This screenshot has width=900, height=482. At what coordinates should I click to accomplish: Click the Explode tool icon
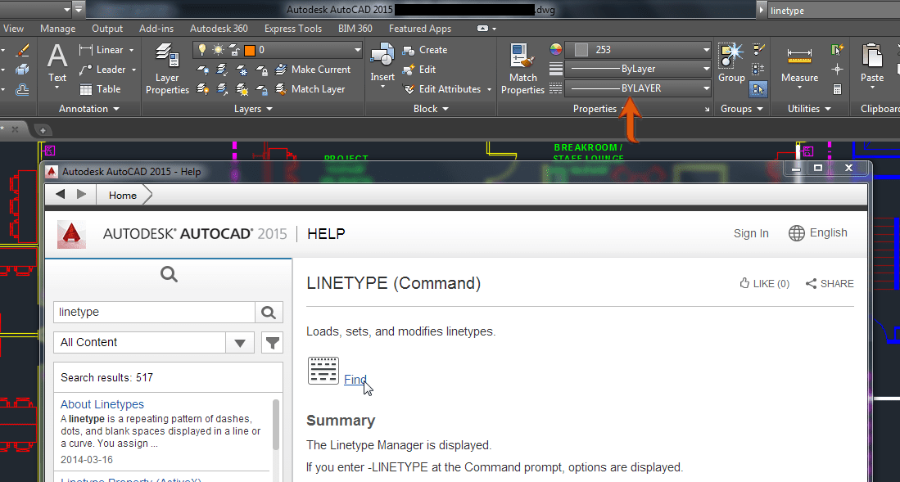click(22, 70)
